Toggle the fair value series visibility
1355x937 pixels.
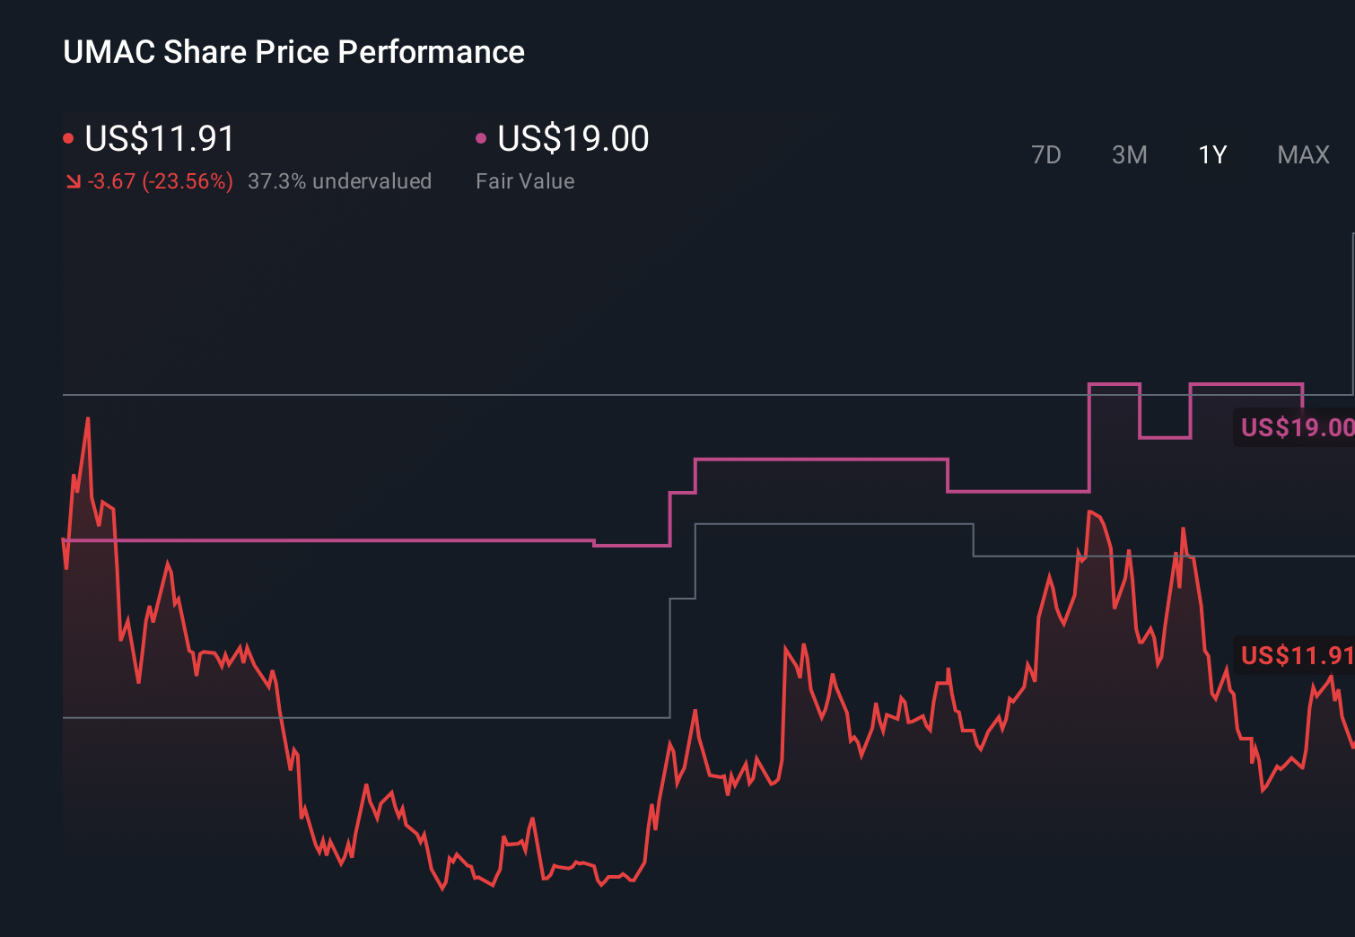(482, 136)
